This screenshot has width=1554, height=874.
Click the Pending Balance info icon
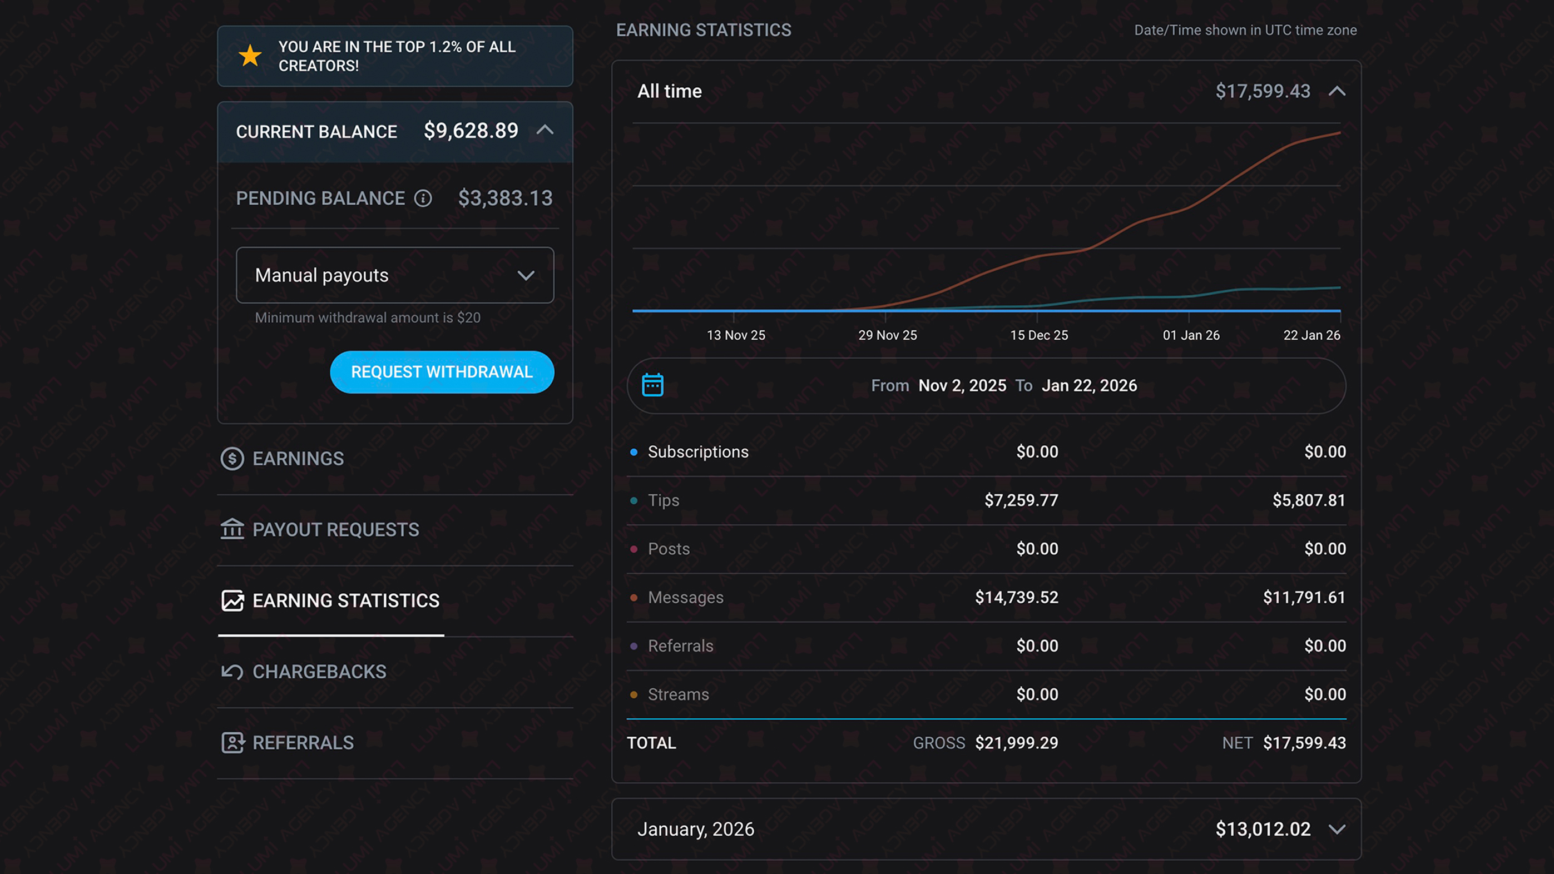pyautogui.click(x=423, y=198)
